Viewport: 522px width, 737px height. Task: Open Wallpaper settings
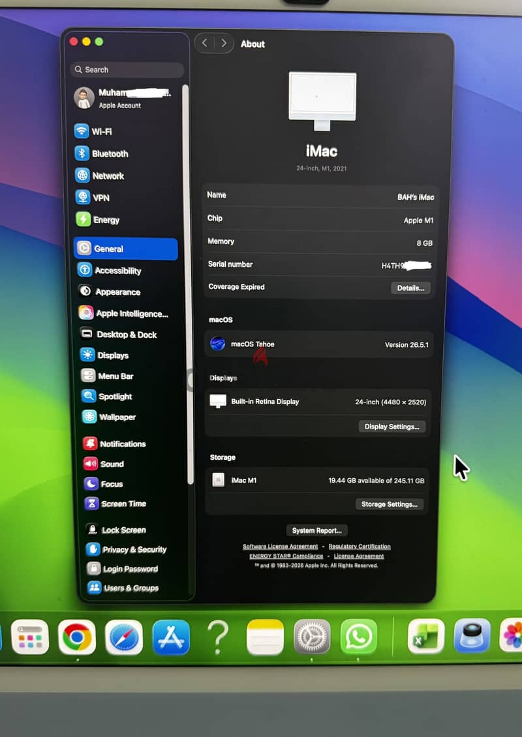pos(109,417)
